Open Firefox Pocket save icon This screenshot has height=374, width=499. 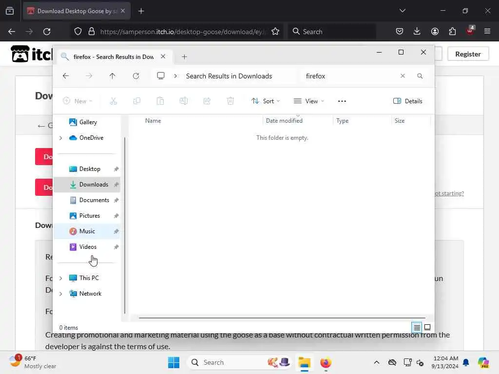[400, 32]
